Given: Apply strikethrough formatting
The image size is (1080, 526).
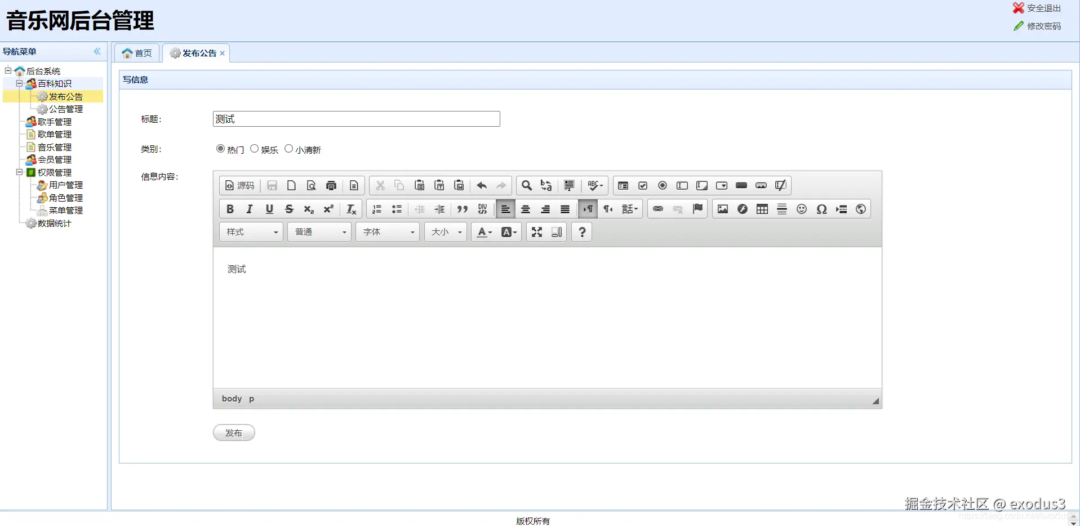Looking at the screenshot, I should click(x=289, y=209).
